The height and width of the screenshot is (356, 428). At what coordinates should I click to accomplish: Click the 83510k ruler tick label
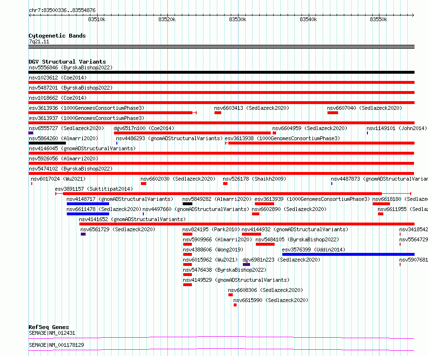tap(97, 19)
